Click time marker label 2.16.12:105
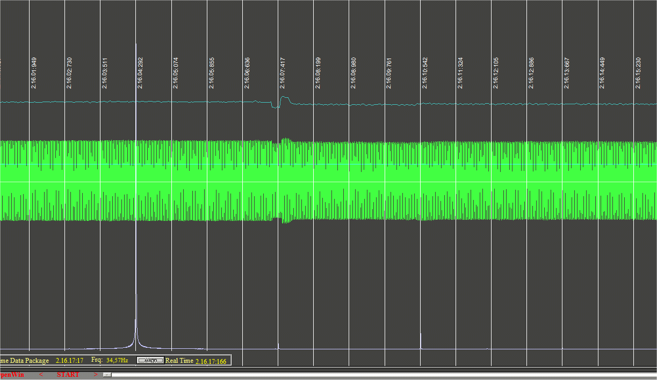 coord(496,73)
